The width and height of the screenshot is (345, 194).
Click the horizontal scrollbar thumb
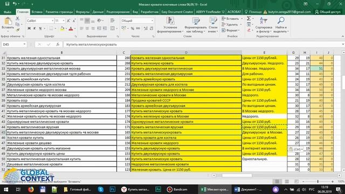pyautogui.click(x=237, y=175)
